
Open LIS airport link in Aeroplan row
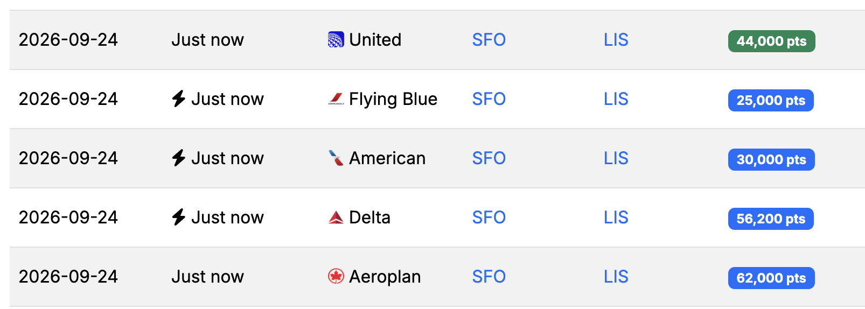[616, 277]
